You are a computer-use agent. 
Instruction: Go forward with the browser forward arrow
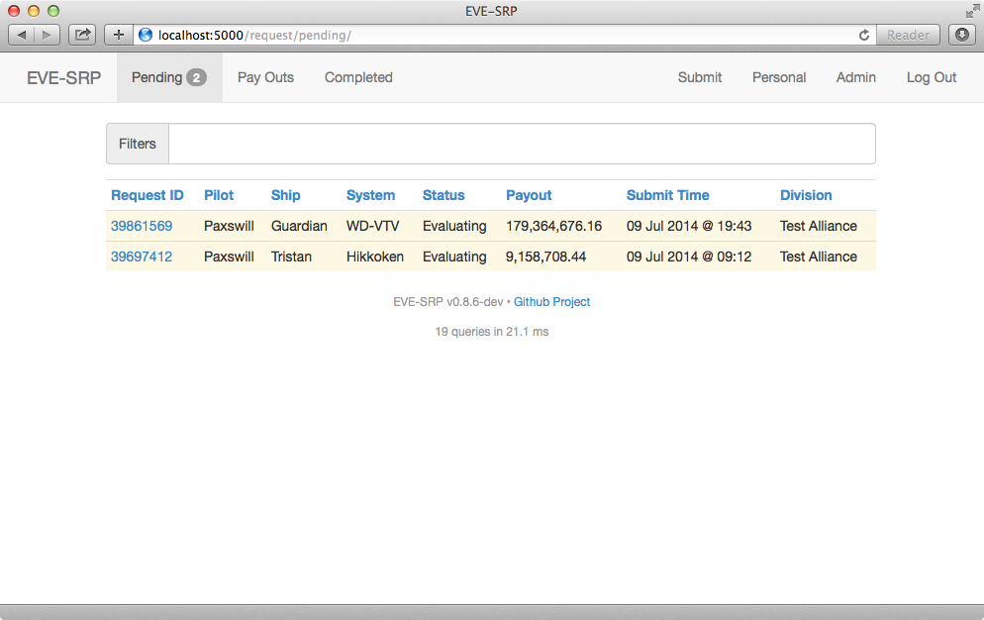pos(48,36)
